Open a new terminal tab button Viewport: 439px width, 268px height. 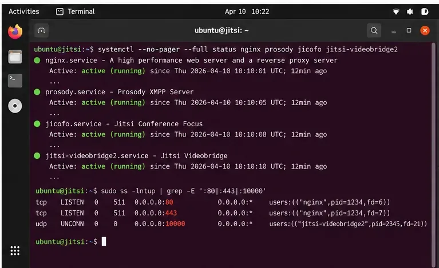coord(41,30)
